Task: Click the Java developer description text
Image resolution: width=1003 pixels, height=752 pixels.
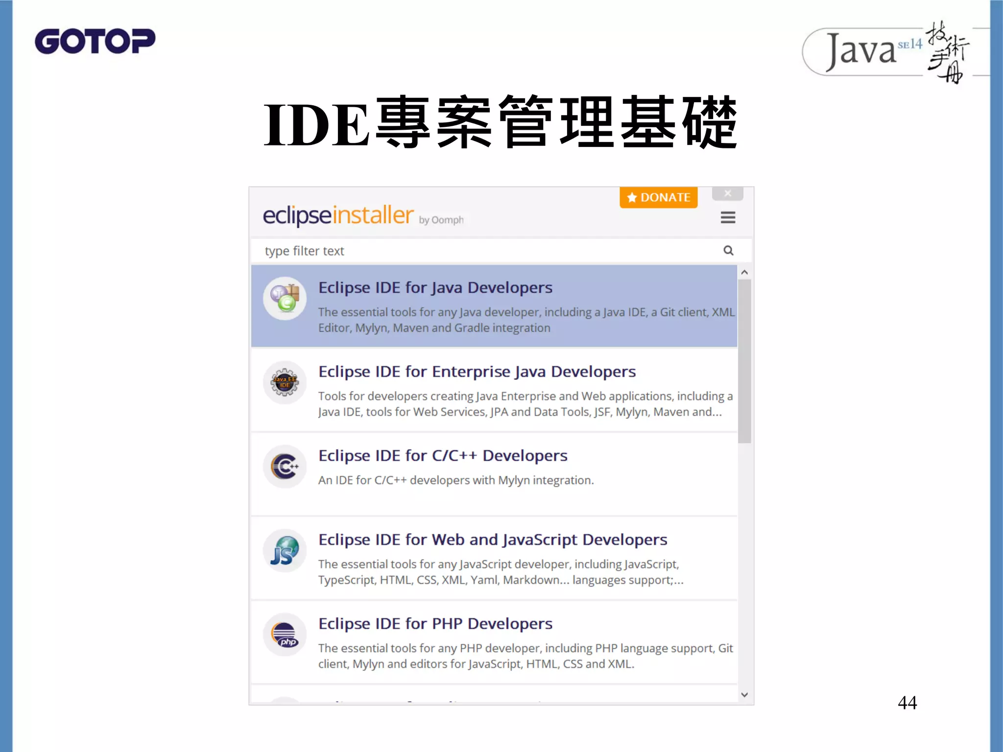Action: [x=526, y=320]
